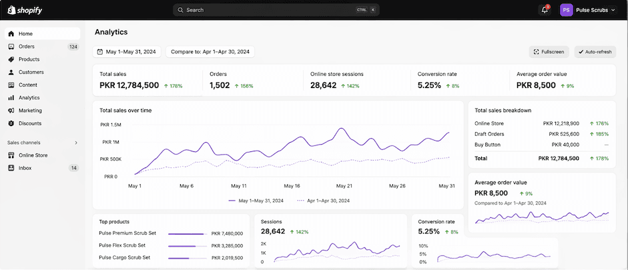Viewport: 628px width, 270px height.
Task: Click the Orders 124 count badge
Action: 73,47
